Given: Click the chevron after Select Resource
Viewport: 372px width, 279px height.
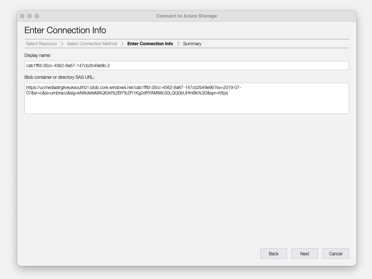Looking at the screenshot, I should (61, 44).
